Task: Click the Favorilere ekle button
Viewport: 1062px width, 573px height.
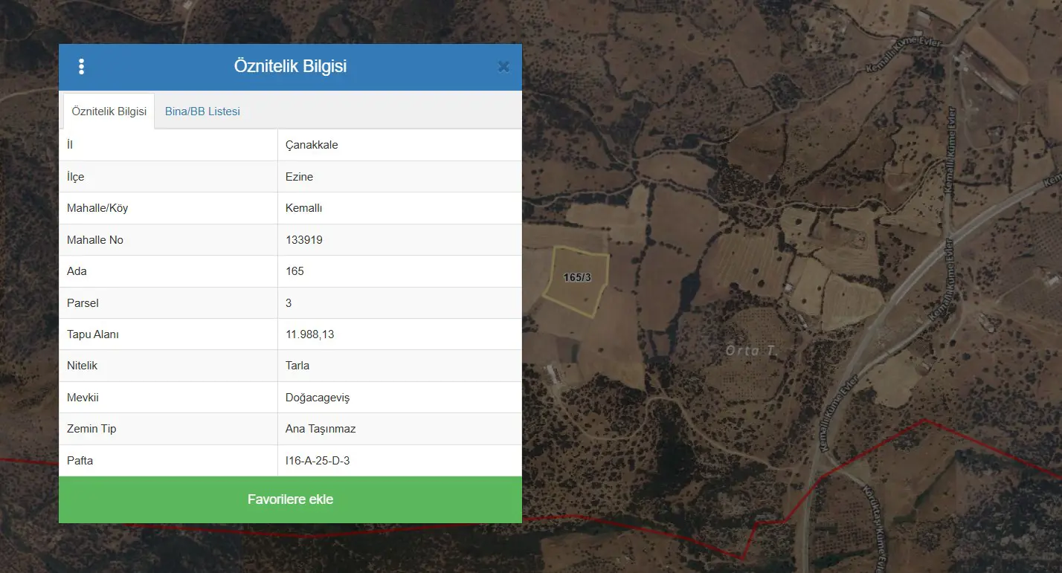Action: pos(290,499)
